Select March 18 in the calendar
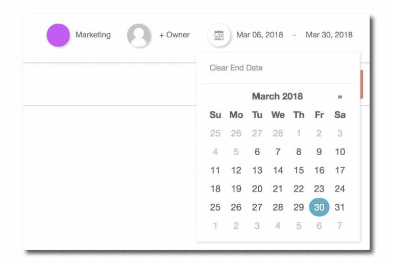The width and height of the screenshot is (393, 263). click(x=215, y=189)
